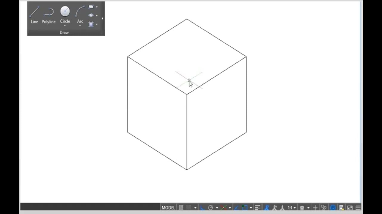The height and width of the screenshot is (214, 382).
Task: Select the Hatch tool in Draw panel
Action: [x=91, y=24]
